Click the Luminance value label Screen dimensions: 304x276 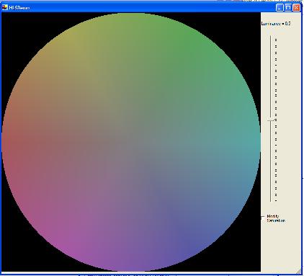(276, 24)
